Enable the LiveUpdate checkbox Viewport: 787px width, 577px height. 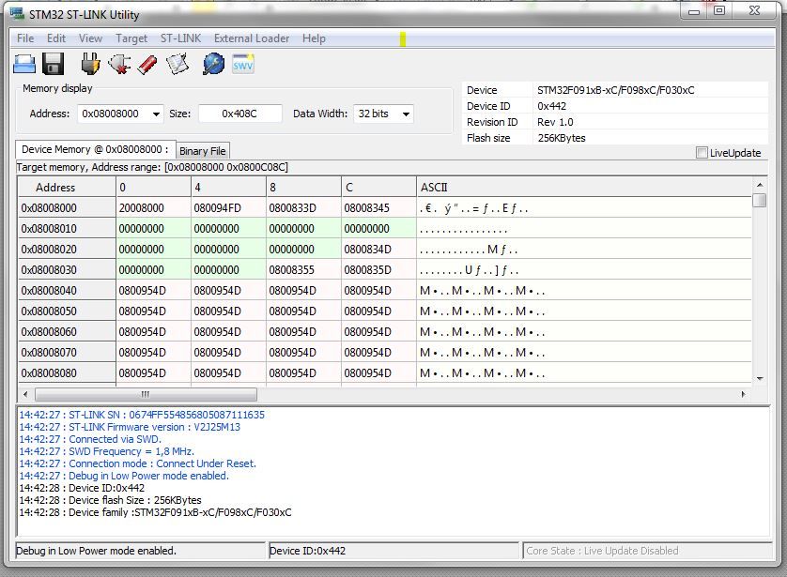click(702, 153)
